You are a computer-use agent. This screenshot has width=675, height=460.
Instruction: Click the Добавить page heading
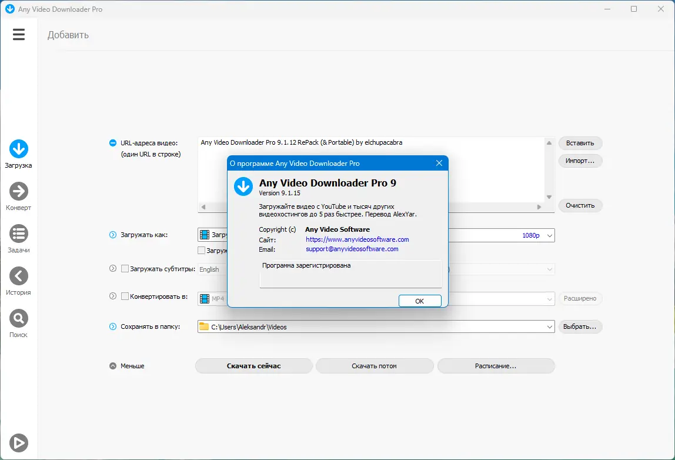(68, 35)
